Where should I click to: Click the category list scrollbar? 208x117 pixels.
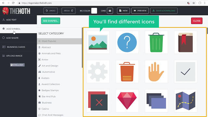coord(82,48)
